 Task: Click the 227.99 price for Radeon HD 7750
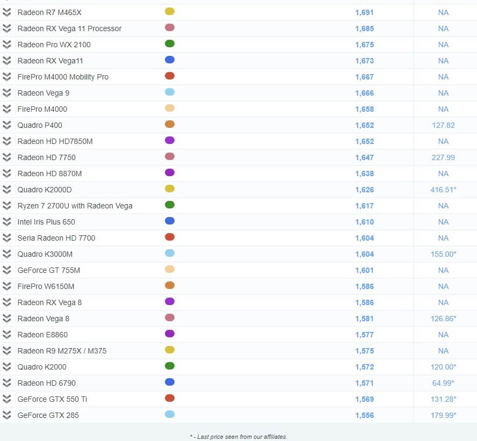click(x=443, y=157)
